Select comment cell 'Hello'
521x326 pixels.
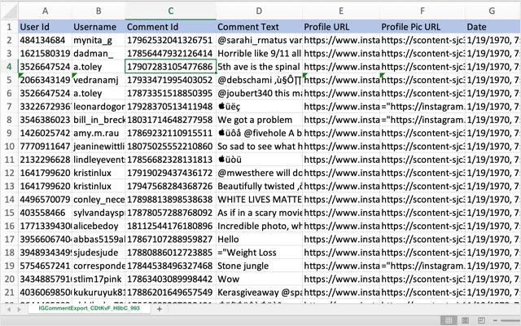[x=259, y=240]
